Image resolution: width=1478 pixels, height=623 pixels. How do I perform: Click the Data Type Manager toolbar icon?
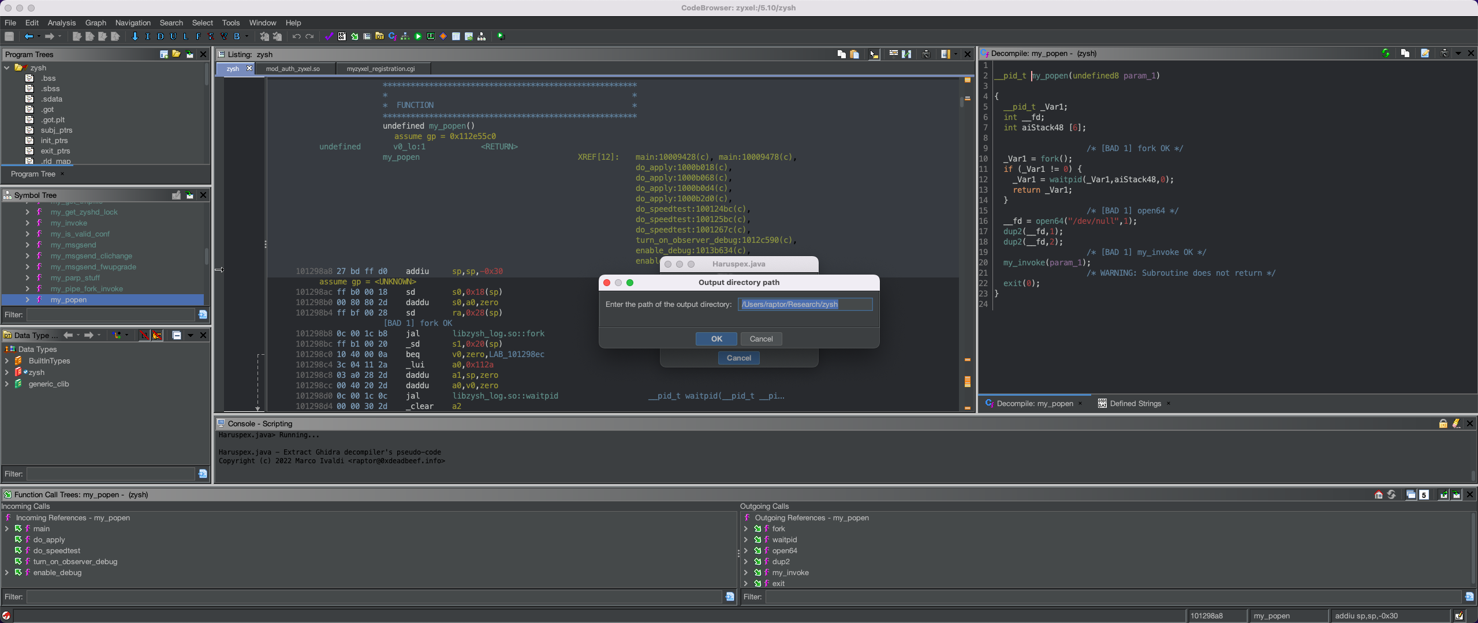(x=379, y=36)
